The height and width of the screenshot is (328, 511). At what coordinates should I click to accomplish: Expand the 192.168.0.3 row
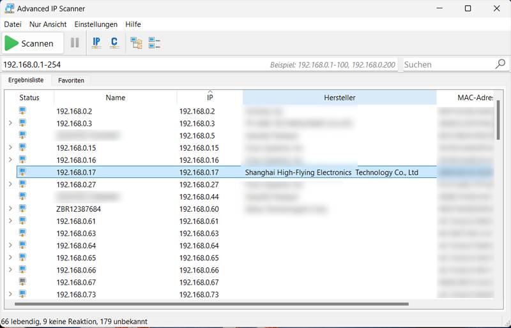[x=10, y=123]
